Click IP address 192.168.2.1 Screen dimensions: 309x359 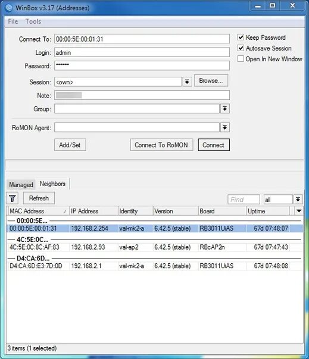(x=86, y=266)
